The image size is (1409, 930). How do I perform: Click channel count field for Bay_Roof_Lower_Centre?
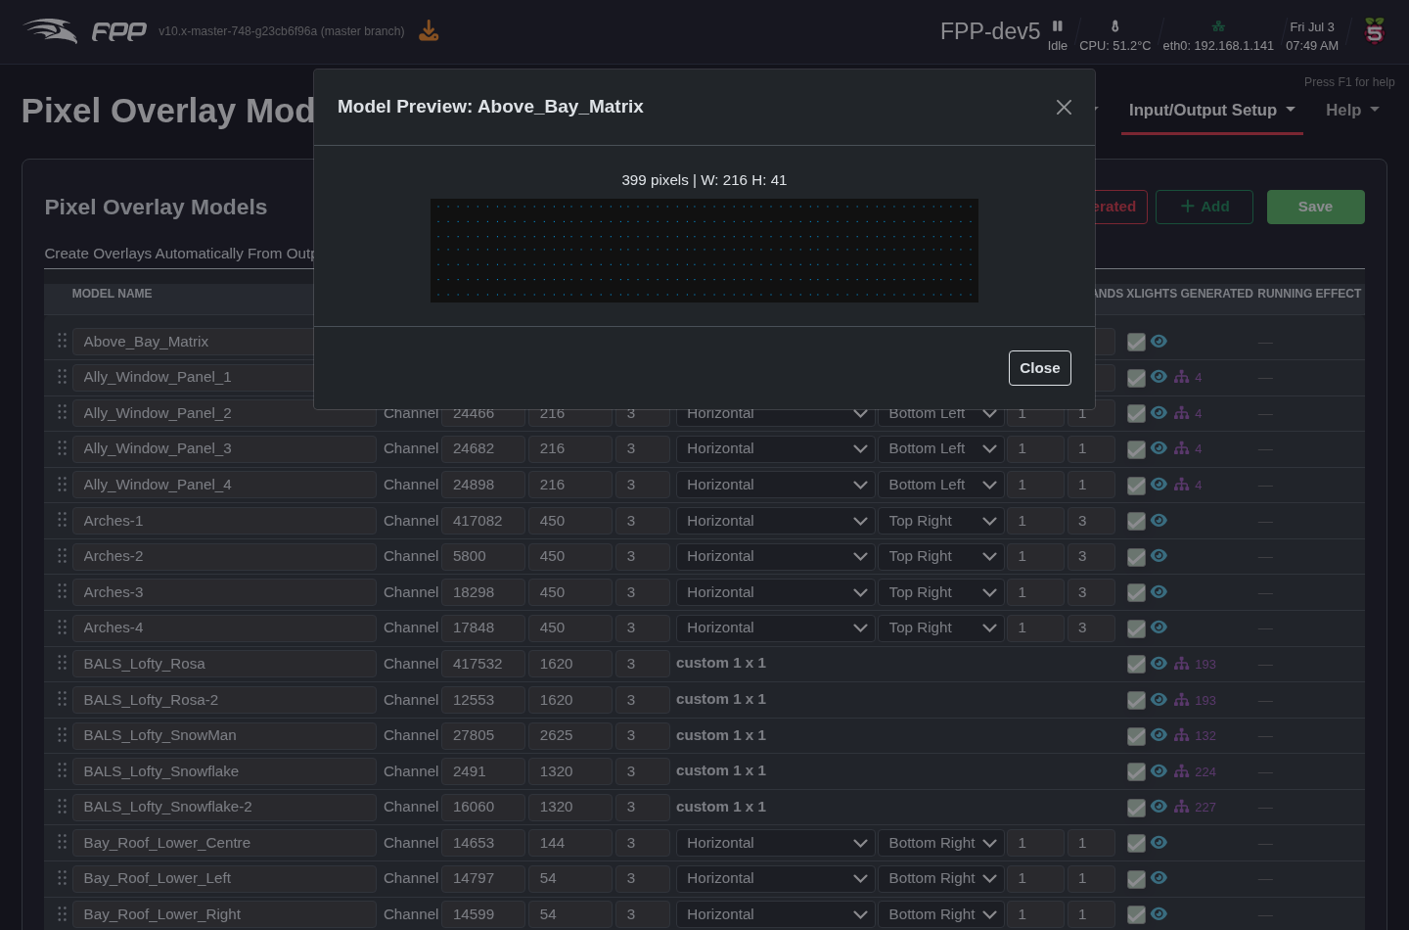[x=570, y=843]
